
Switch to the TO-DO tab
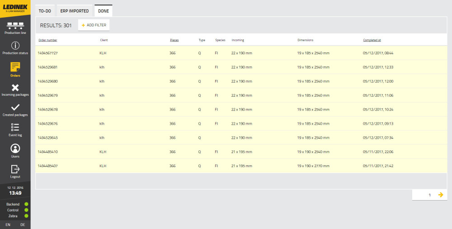45,11
